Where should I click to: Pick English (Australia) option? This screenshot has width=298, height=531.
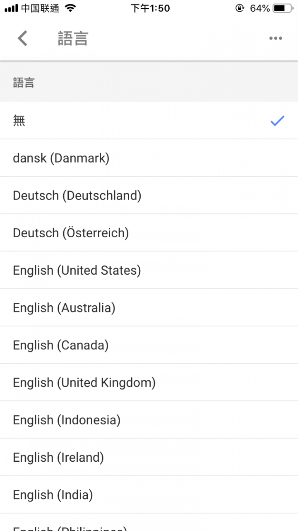tap(149, 307)
